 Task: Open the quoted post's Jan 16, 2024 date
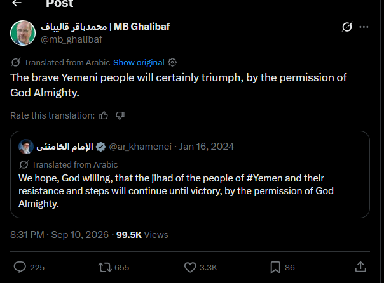coord(207,147)
